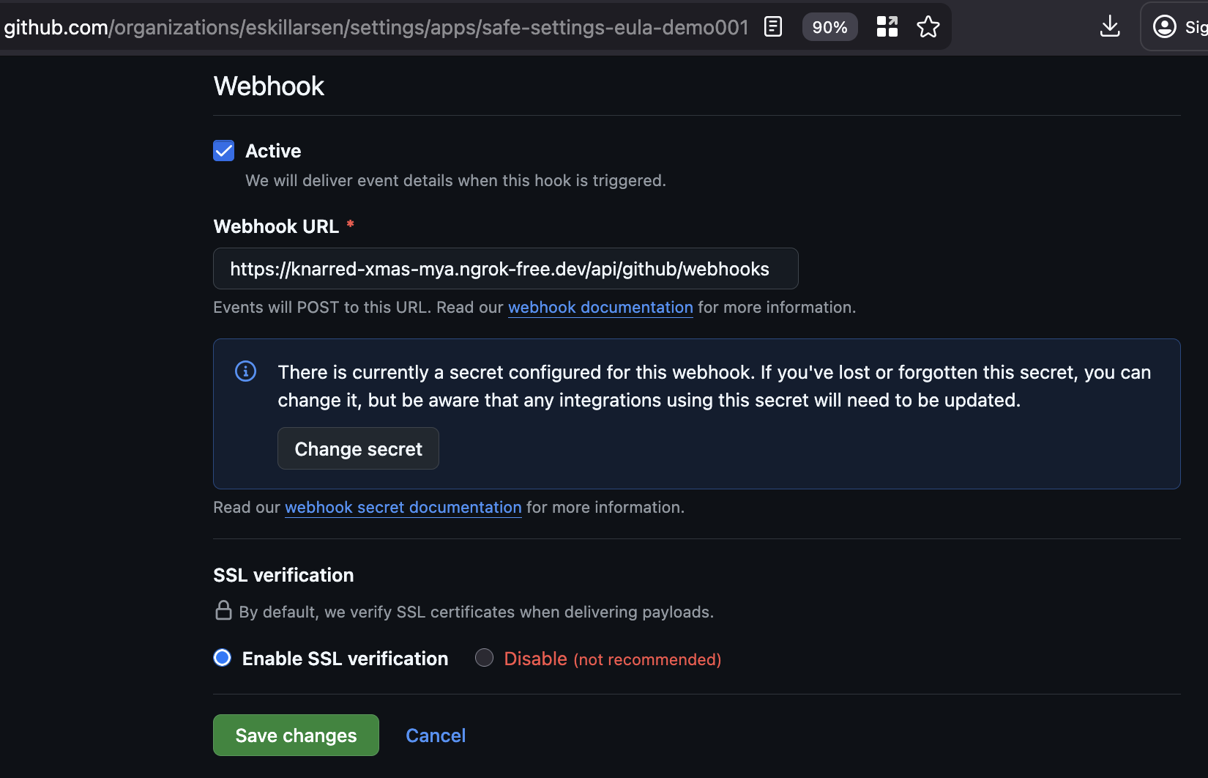Click the Save changes button
The width and height of the screenshot is (1208, 778).
[295, 735]
